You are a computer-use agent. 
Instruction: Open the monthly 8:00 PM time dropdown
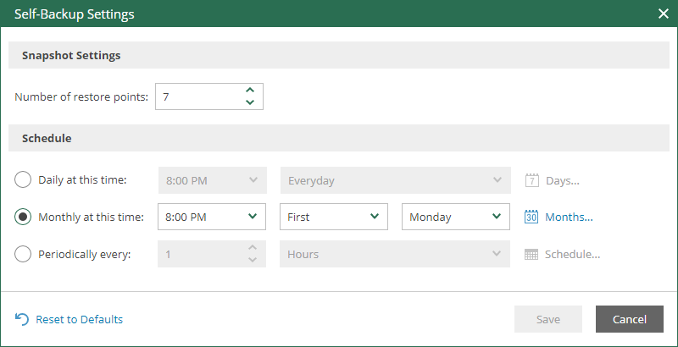click(212, 217)
